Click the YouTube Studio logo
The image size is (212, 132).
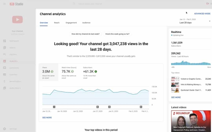(16, 4)
